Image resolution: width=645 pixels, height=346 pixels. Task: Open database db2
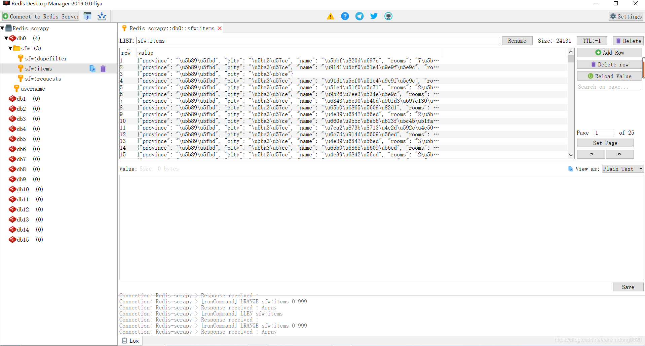tap(21, 109)
